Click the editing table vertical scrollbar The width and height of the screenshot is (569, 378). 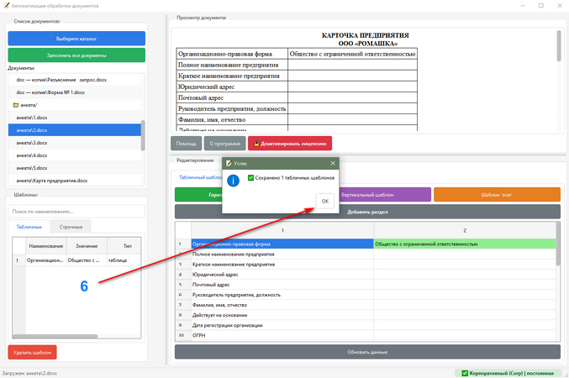tap(558, 244)
